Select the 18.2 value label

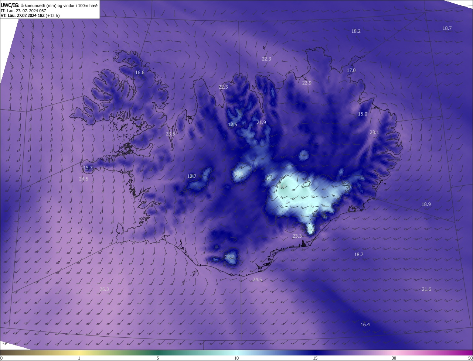coord(356,31)
